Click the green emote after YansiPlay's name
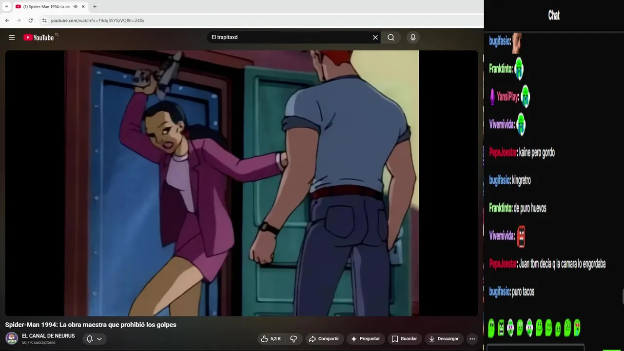624x351 pixels. pyautogui.click(x=525, y=97)
